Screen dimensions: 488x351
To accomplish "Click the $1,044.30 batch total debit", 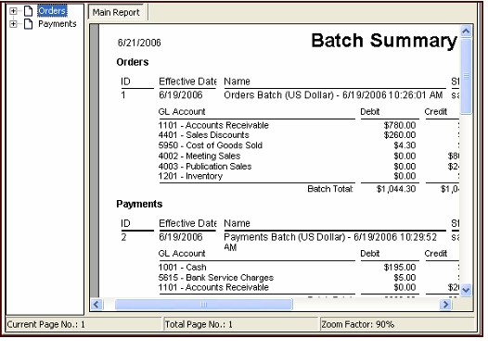I will [396, 189].
